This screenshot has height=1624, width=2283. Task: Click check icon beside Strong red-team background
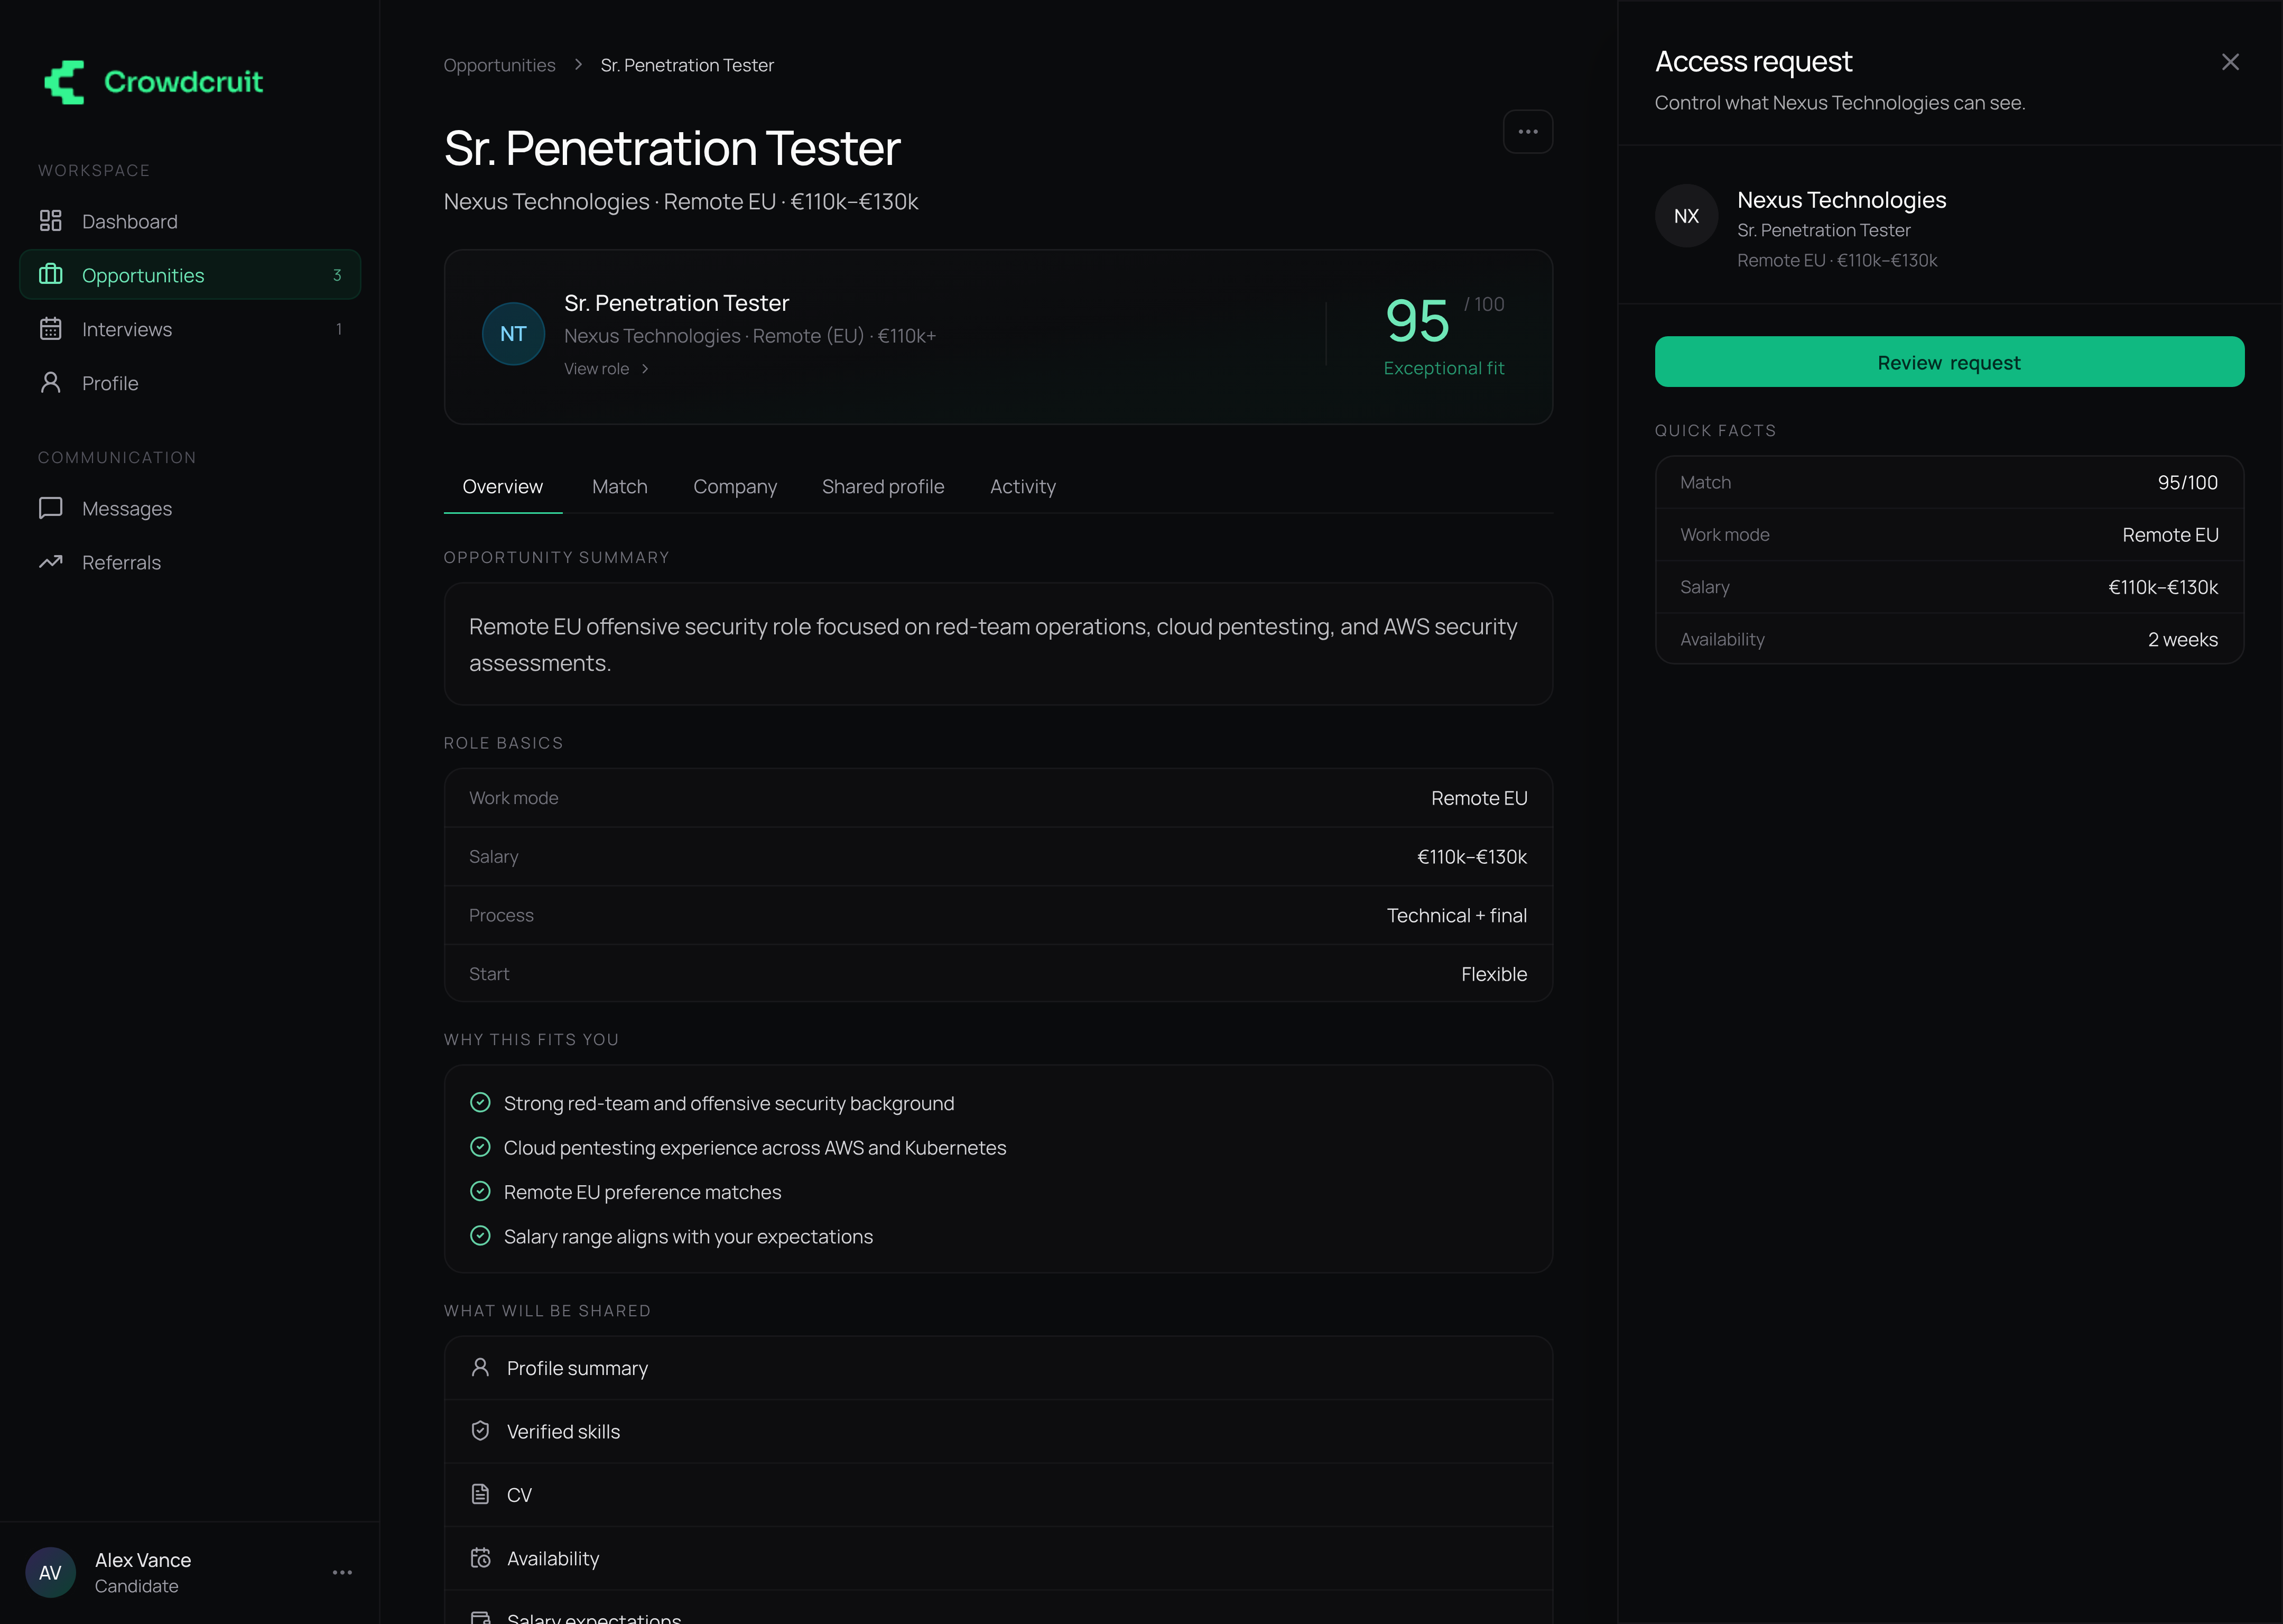point(481,1102)
